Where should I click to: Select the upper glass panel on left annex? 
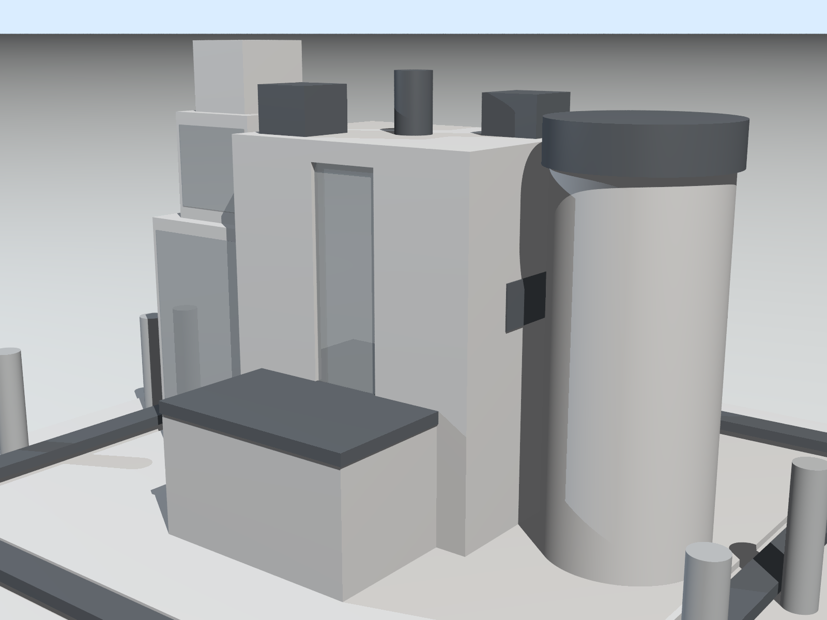[204, 165]
